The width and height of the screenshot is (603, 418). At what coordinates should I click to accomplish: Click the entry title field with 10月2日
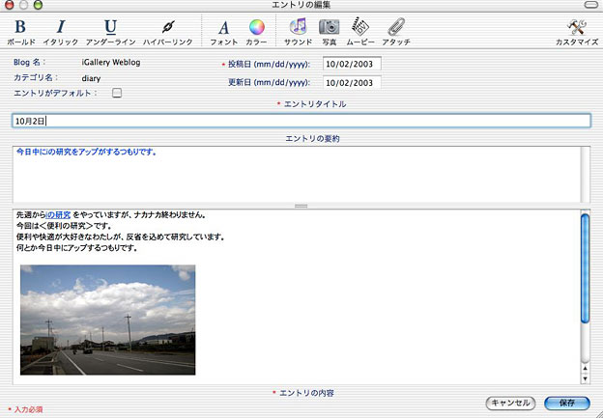pos(301,121)
